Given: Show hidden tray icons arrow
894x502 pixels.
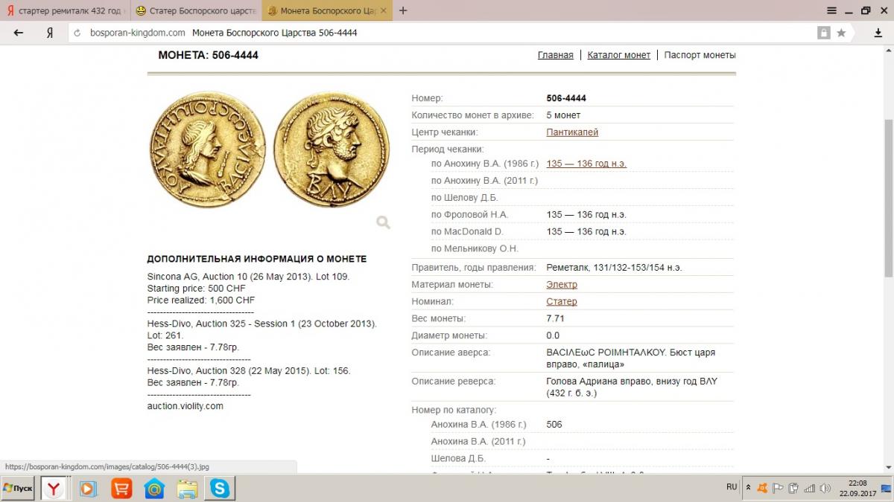Looking at the screenshot, I should [x=748, y=488].
